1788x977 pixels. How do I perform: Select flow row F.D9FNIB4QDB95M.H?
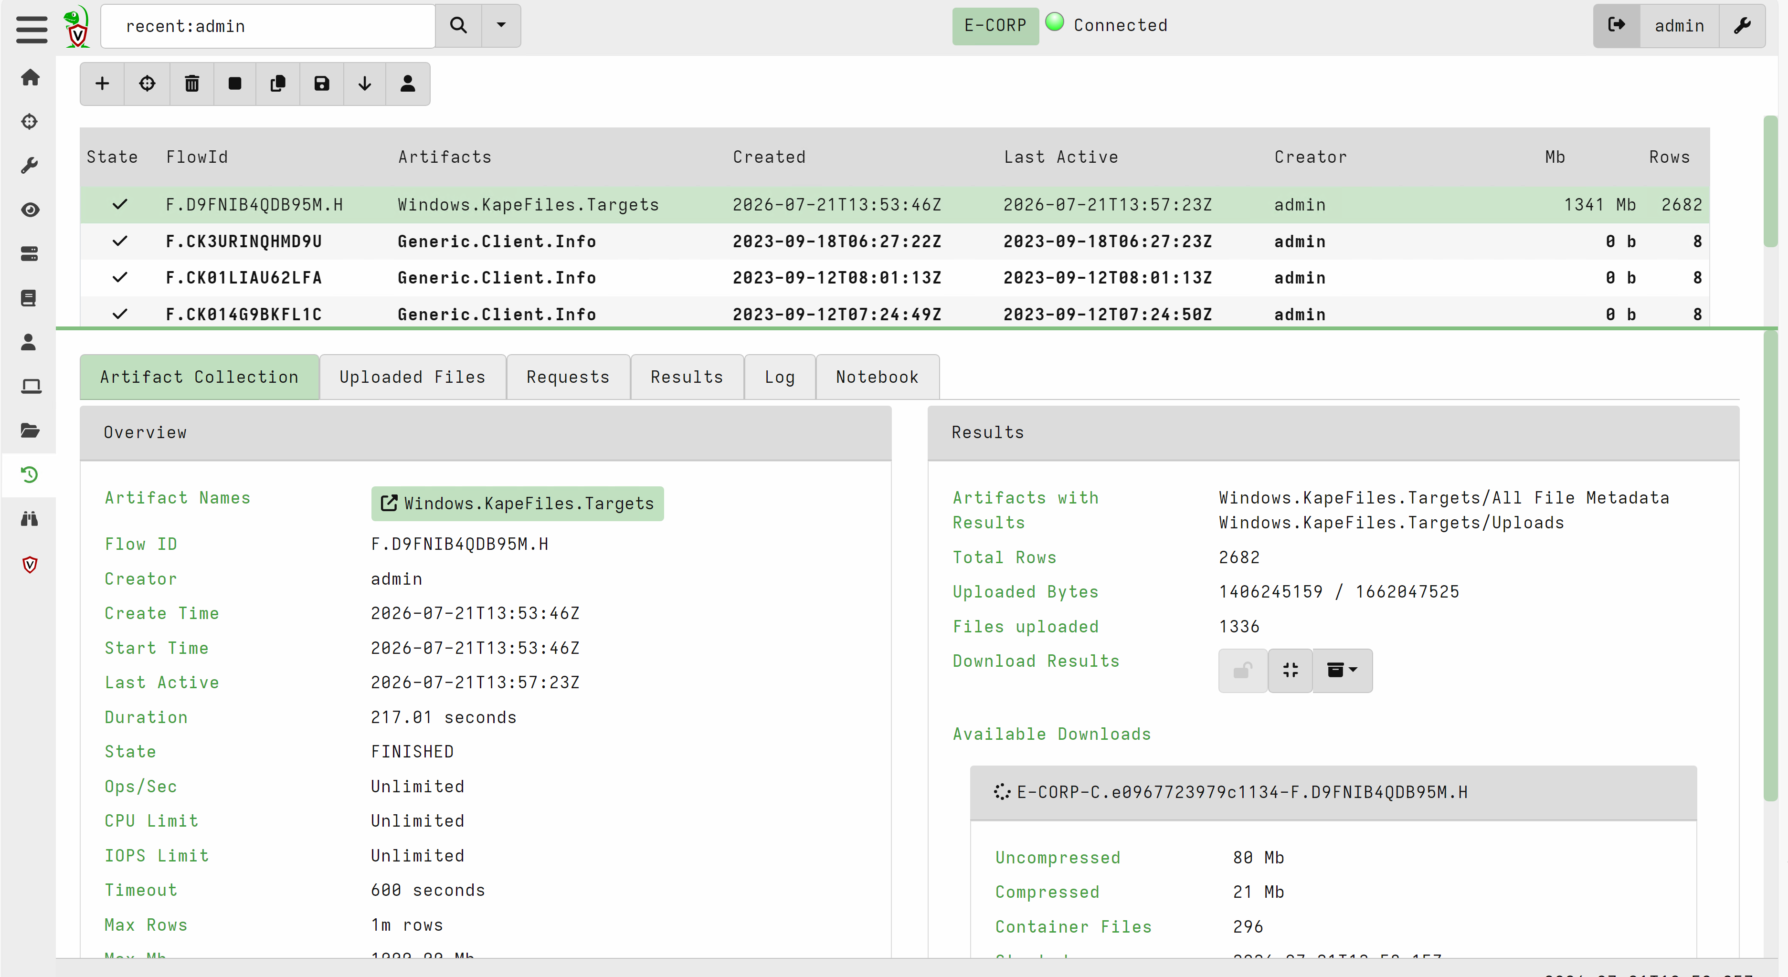click(x=894, y=205)
